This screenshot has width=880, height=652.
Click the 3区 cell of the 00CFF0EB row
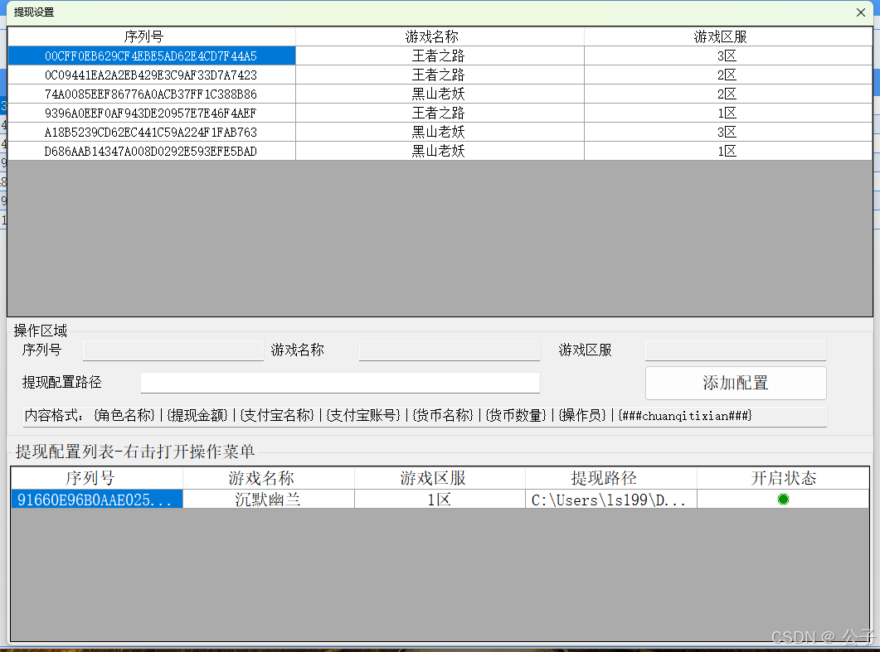click(x=728, y=56)
